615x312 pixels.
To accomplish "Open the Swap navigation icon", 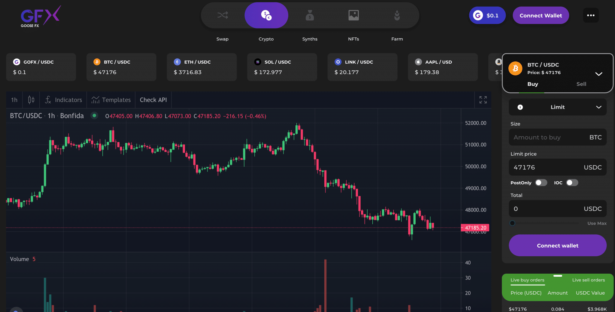I will (x=223, y=15).
